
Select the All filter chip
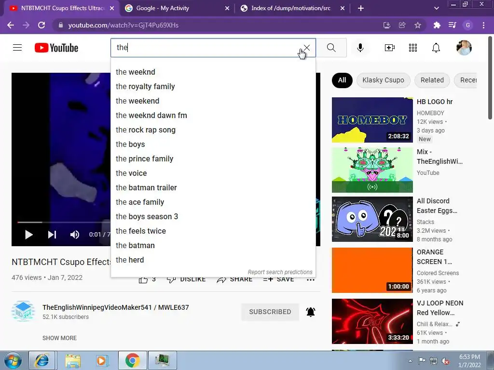pyautogui.click(x=342, y=80)
